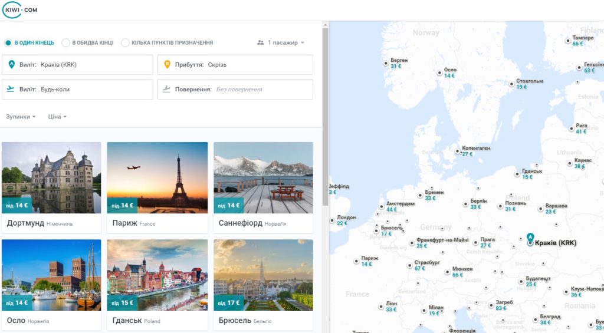This screenshot has width=604, height=333.
Task: Click the Копенгаген map marker dot
Action: coord(457,151)
